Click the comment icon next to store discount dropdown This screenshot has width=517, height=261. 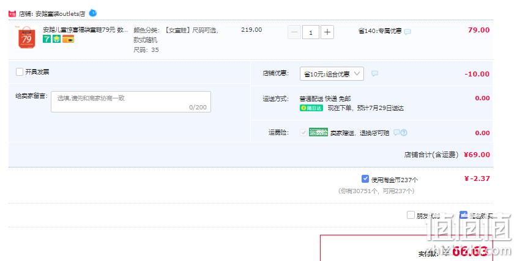click(x=374, y=73)
